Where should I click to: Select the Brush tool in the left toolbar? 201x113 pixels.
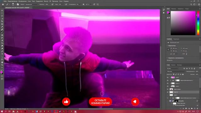[x=2, y=32]
